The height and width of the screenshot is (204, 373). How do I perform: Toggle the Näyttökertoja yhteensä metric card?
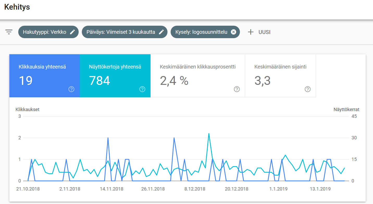click(115, 76)
